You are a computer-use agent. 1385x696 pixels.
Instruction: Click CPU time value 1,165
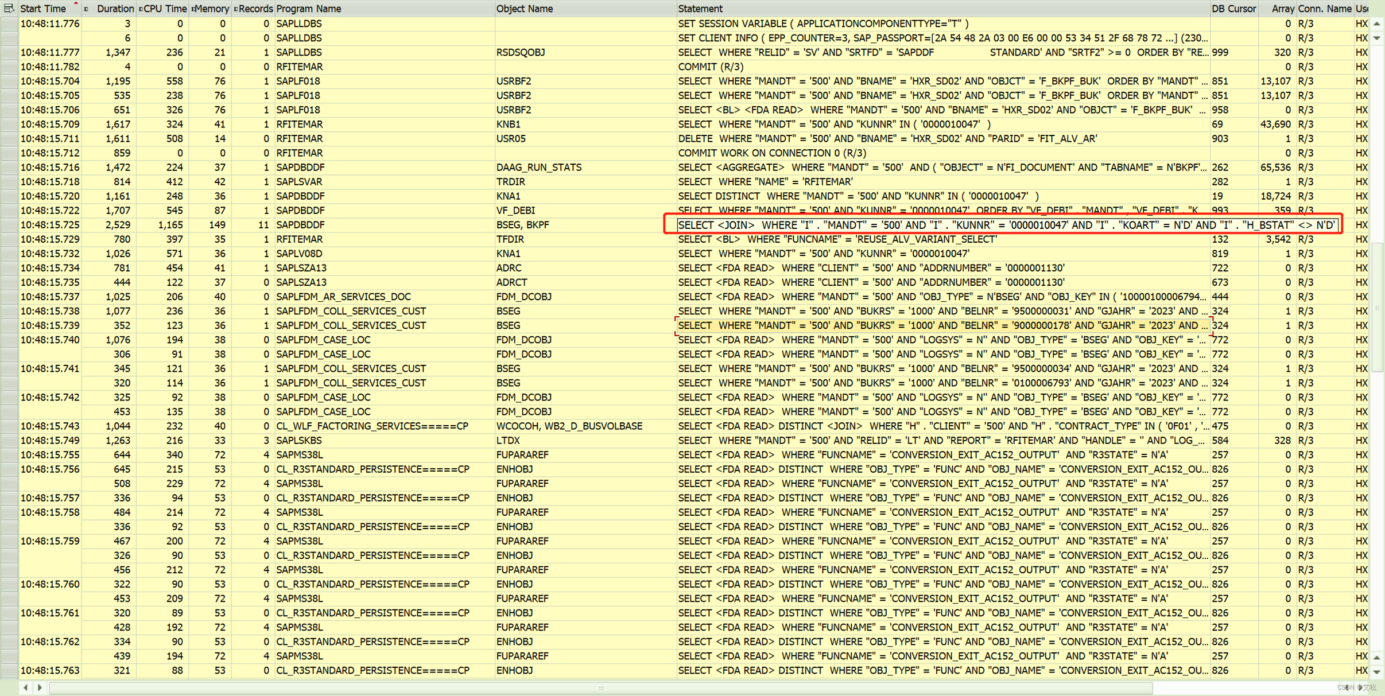170,225
